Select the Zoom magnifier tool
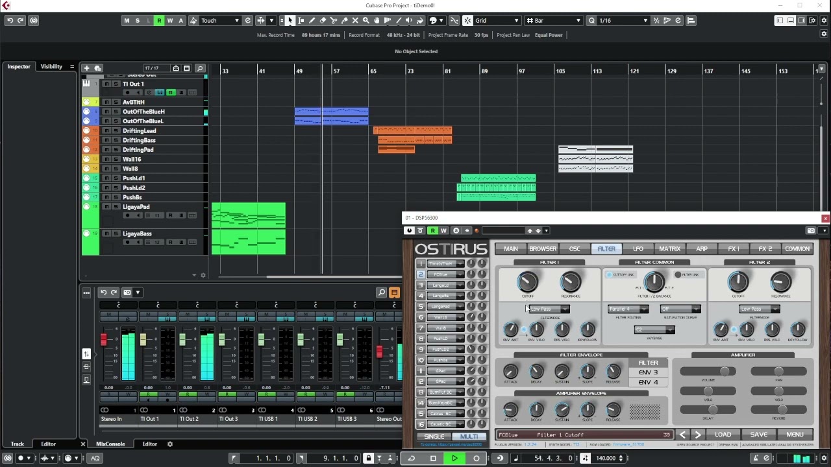The height and width of the screenshot is (467, 831). pos(366,20)
